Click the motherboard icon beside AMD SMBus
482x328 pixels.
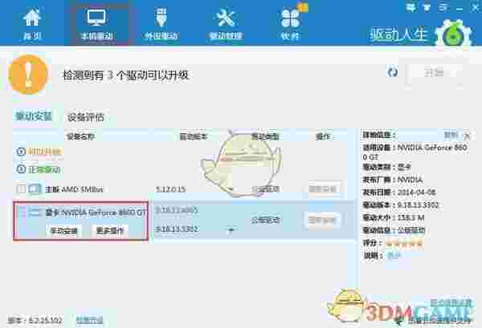pyautogui.click(x=35, y=189)
